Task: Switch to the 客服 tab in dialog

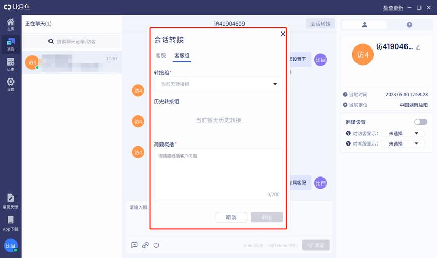Action: point(161,55)
